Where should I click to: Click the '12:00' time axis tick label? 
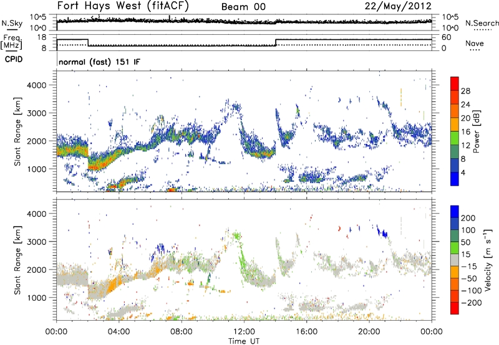[244, 332]
